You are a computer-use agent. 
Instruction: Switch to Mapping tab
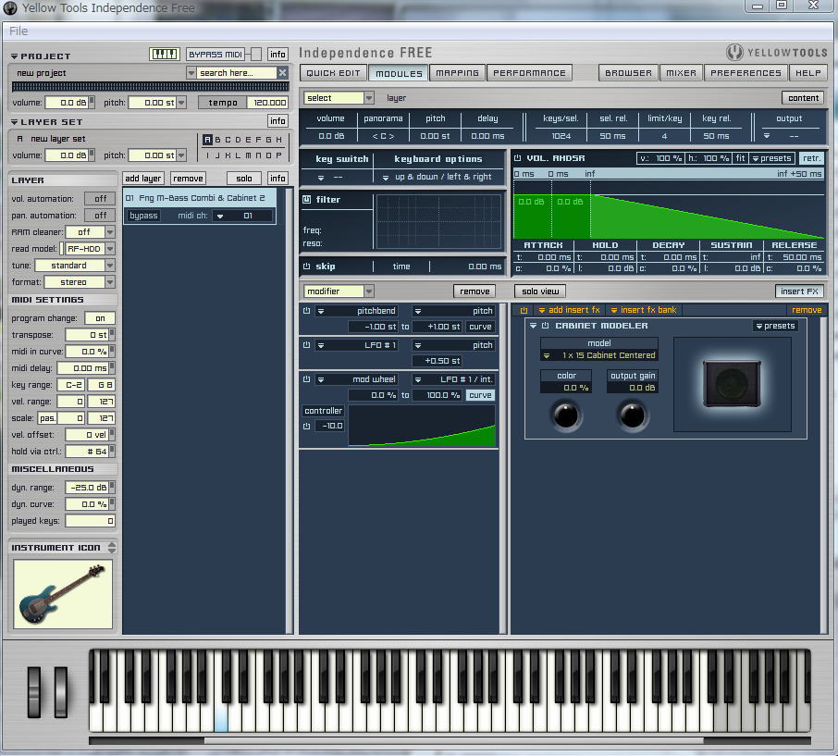pos(457,73)
